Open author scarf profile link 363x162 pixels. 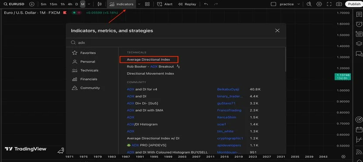(222, 124)
